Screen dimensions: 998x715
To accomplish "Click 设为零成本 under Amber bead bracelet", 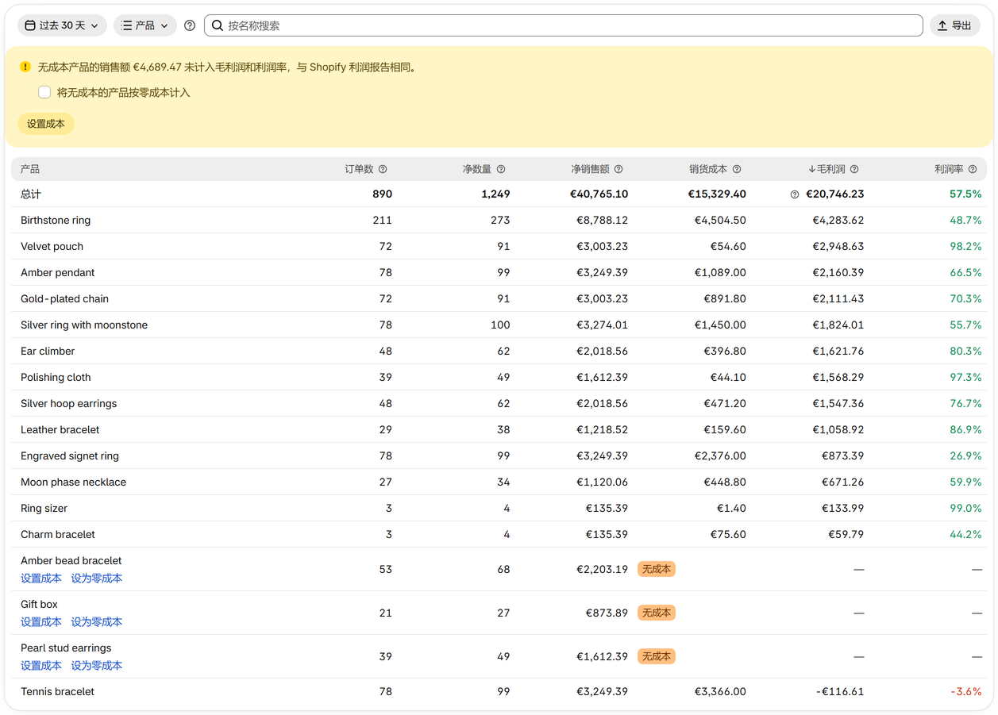I will click(x=97, y=579).
